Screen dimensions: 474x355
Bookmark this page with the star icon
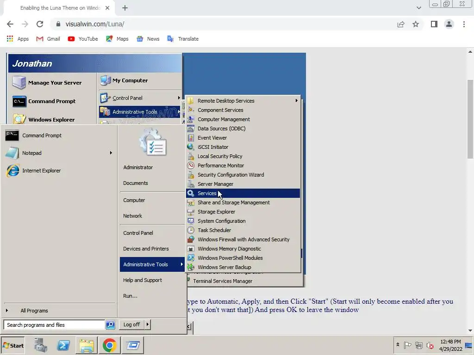pyautogui.click(x=416, y=24)
